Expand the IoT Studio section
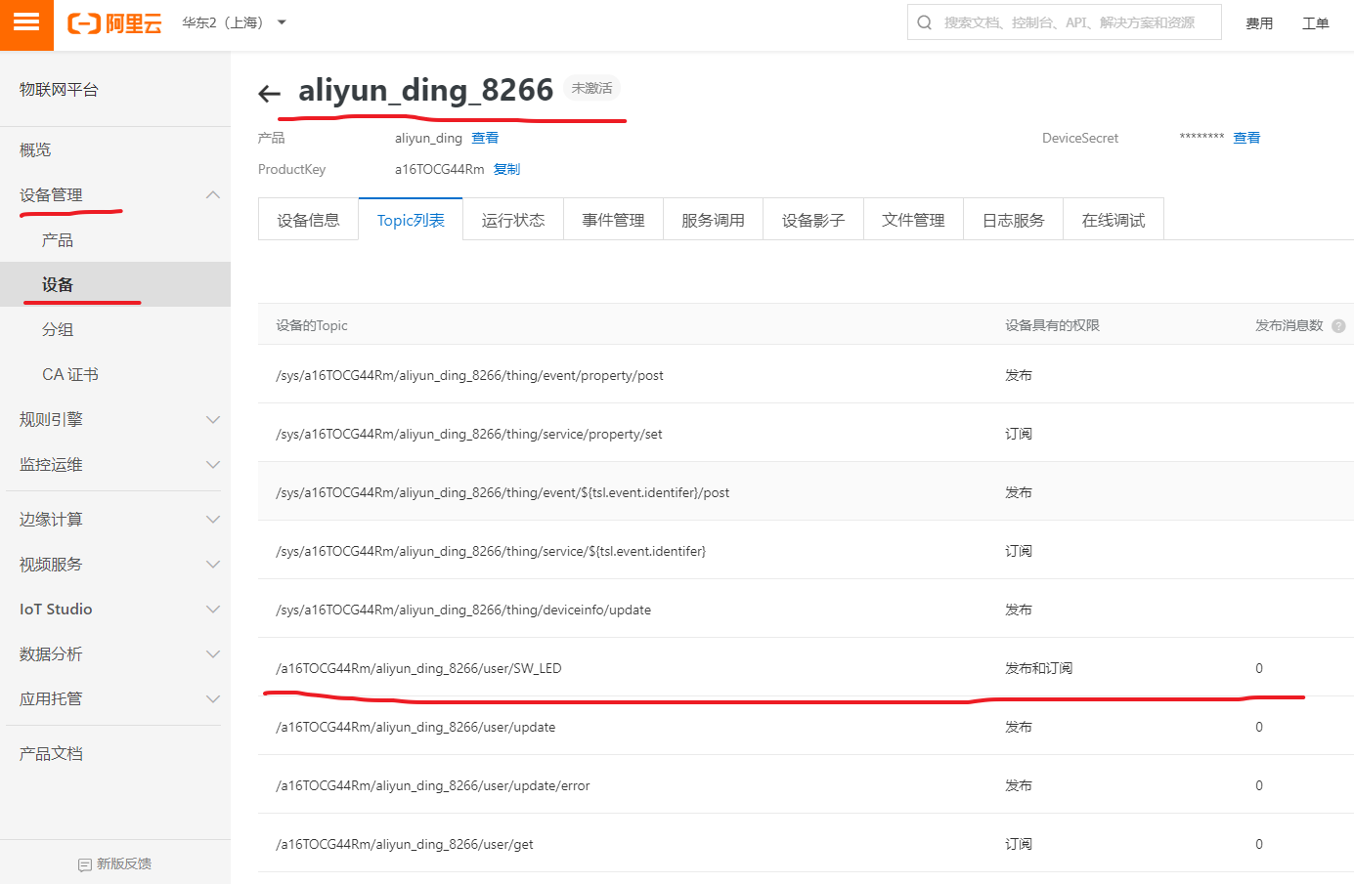1354x884 pixels. [213, 610]
